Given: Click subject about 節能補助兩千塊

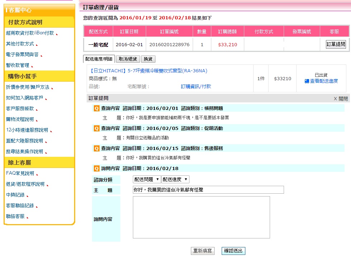Looking at the screenshot, I should click(x=177, y=118).
